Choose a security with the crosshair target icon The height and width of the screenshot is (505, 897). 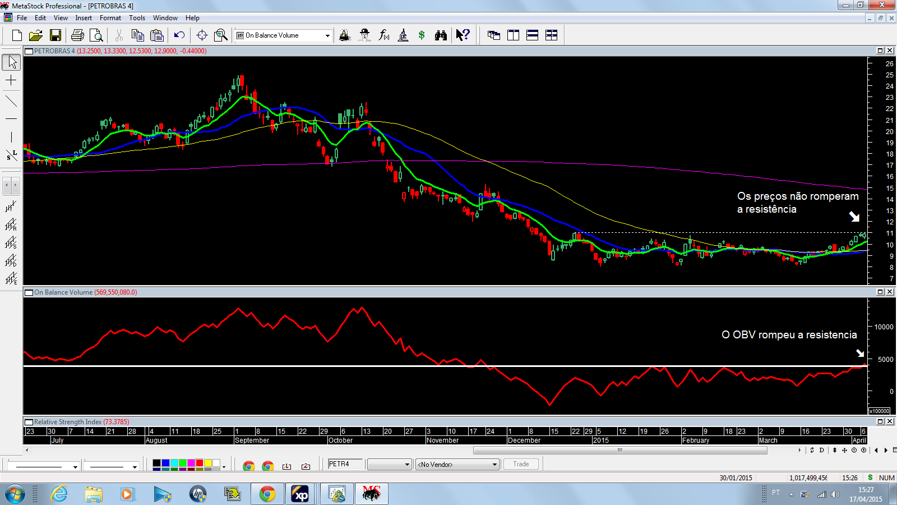[x=202, y=35]
